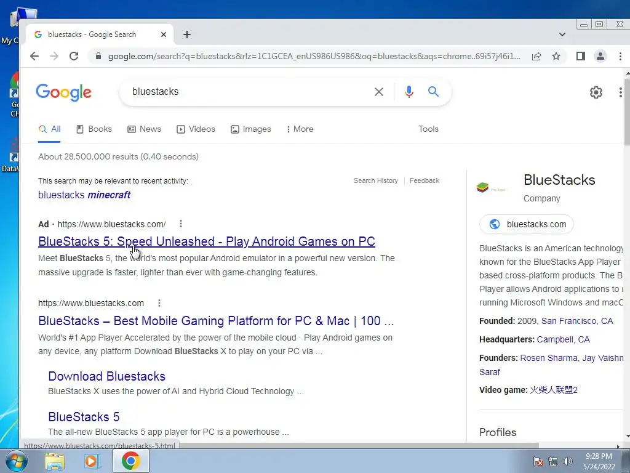Open options for the Ad result
The width and height of the screenshot is (630, 473).
click(x=181, y=224)
